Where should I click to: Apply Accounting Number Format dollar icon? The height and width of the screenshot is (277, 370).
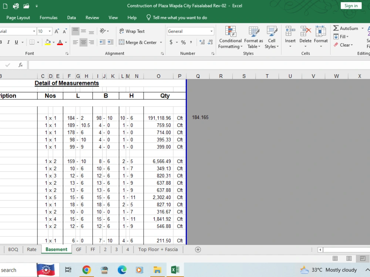tap(171, 42)
